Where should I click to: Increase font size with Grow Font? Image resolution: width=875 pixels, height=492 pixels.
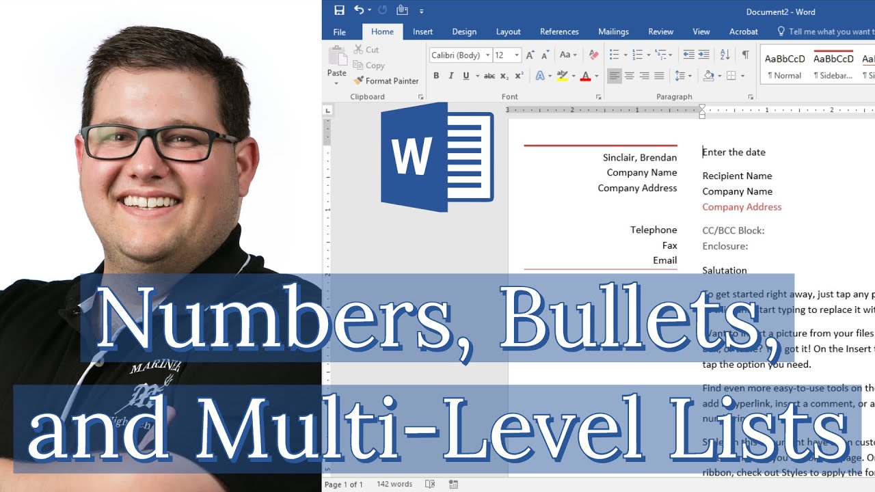click(x=530, y=55)
